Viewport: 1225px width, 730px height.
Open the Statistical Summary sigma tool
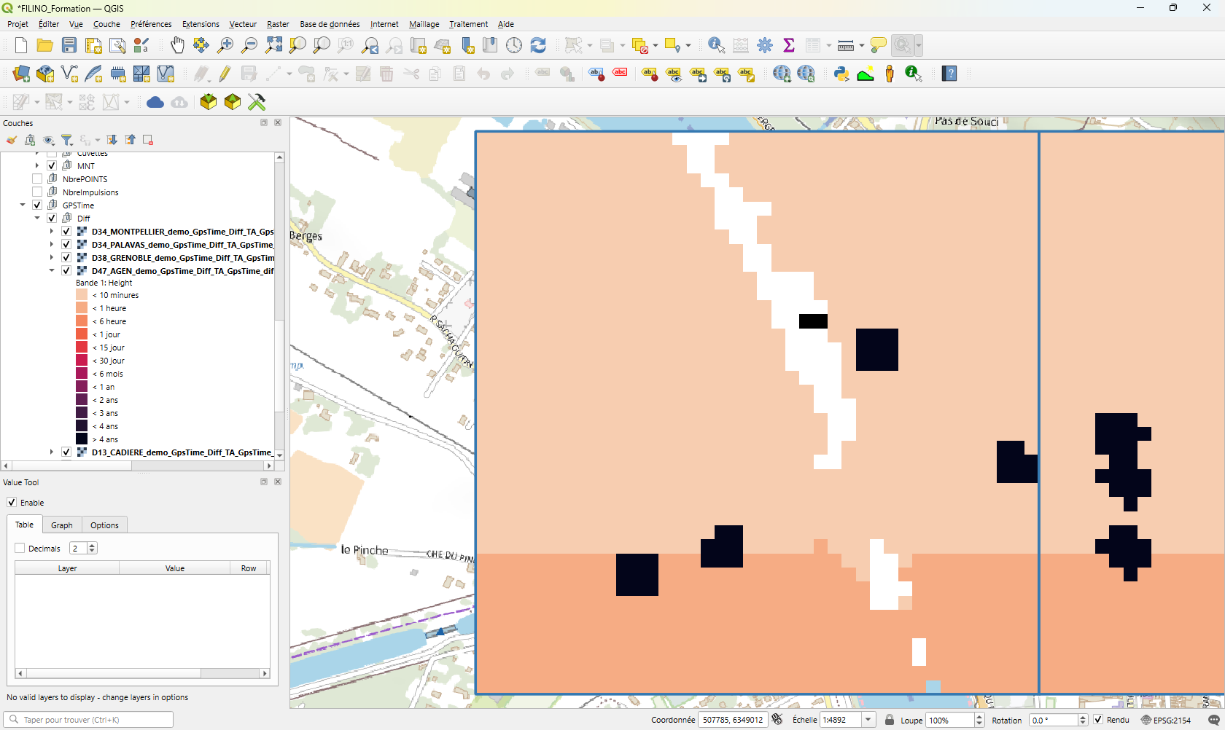point(789,45)
